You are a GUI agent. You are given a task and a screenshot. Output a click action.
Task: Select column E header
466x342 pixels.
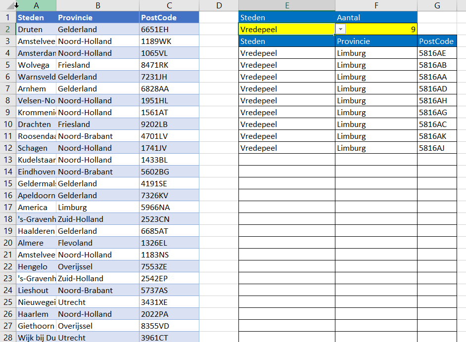click(x=287, y=5)
